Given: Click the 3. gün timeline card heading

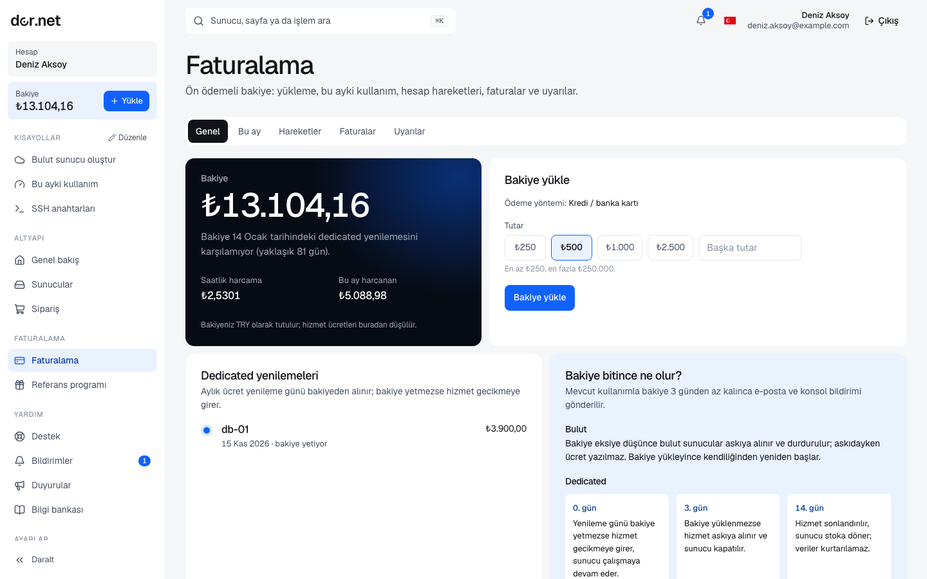Looking at the screenshot, I should coord(696,508).
